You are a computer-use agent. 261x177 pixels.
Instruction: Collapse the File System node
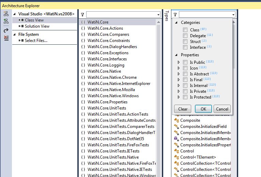[15, 34]
